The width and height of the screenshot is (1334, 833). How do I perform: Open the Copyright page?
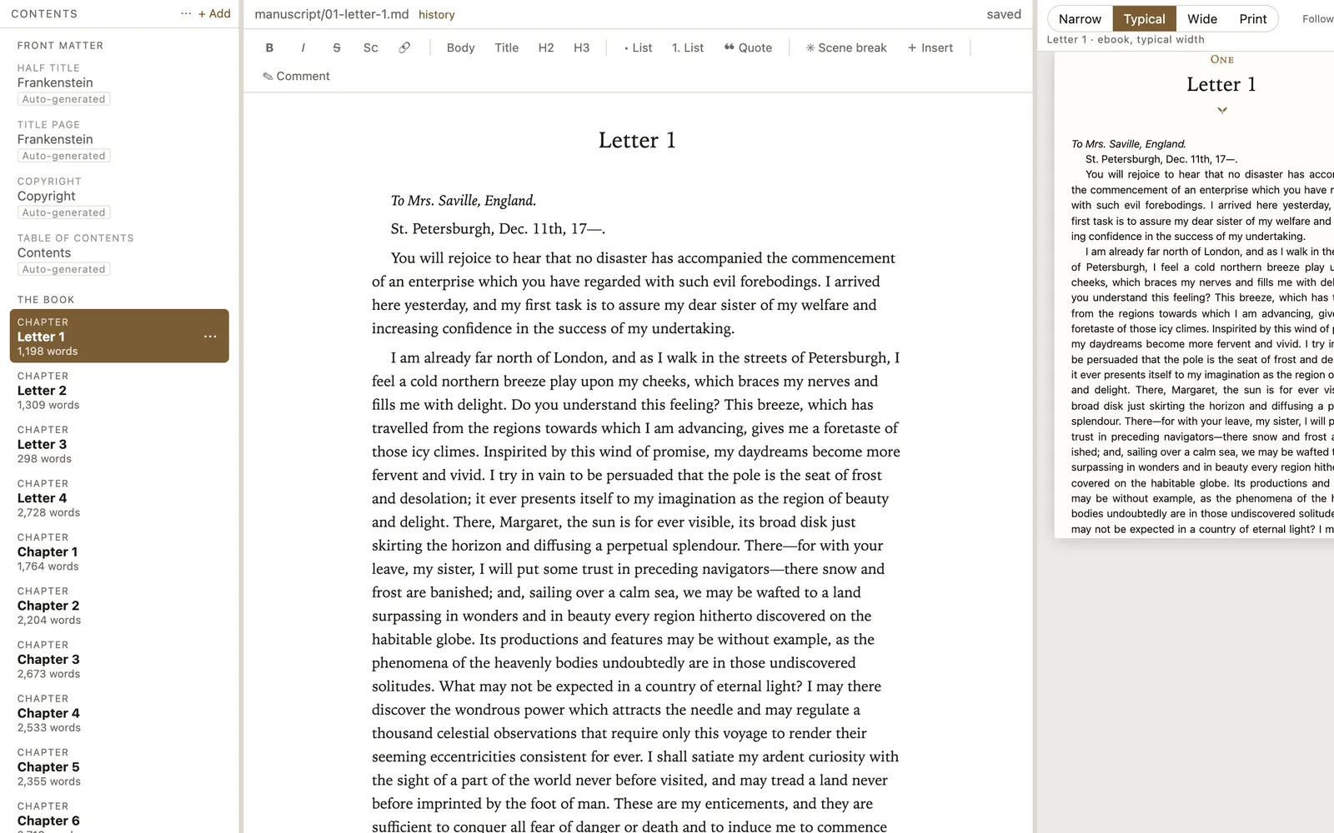click(119, 197)
